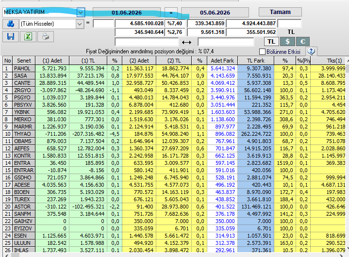Viewport: 349px width, 257px height.
Task: Click Adet Fark value 5.641.324
Action: (x=222, y=68)
